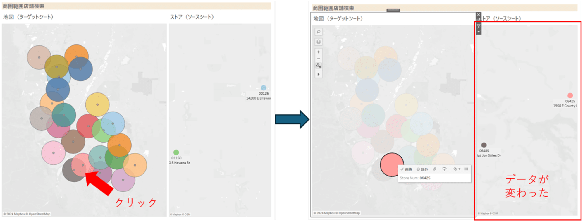Click right 地図（ターゲットシート） sheet title
Viewport: 585px width, 223px height.
coord(338,19)
